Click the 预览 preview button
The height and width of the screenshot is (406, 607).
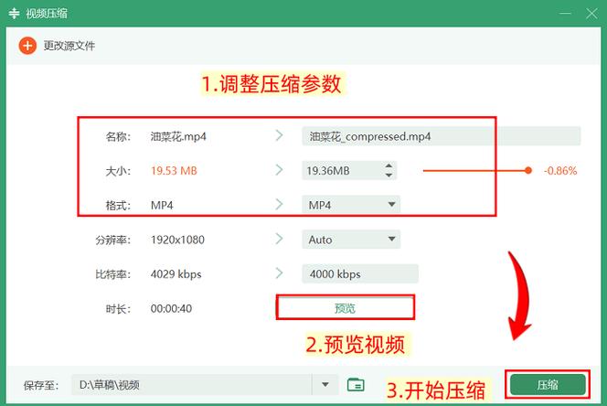345,307
